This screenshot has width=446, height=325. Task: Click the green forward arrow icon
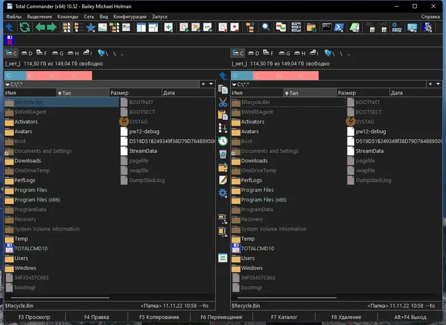(x=51, y=27)
